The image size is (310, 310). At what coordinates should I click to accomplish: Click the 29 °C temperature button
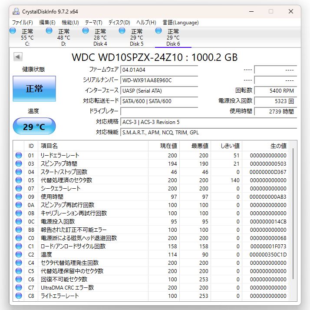point(34,126)
